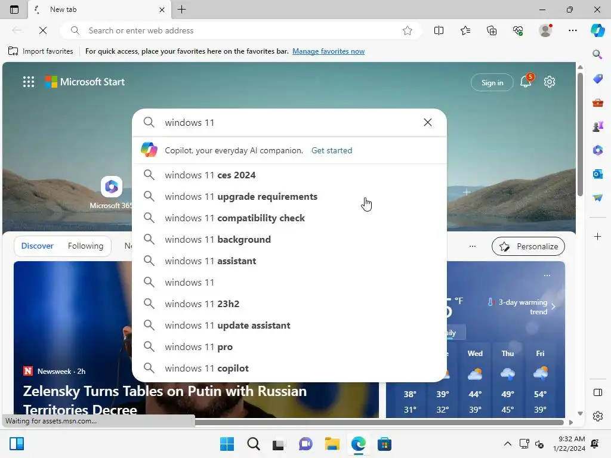The height and width of the screenshot is (458, 611).
Task: Open Microsoft 365 quick link tile
Action: click(x=111, y=193)
